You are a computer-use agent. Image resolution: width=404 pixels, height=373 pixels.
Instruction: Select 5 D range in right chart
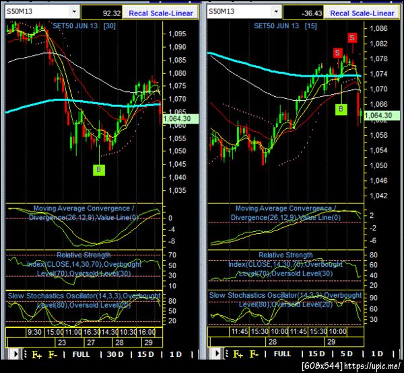(347, 354)
